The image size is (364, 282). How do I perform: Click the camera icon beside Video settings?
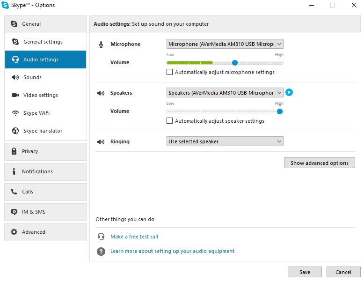coord(15,95)
